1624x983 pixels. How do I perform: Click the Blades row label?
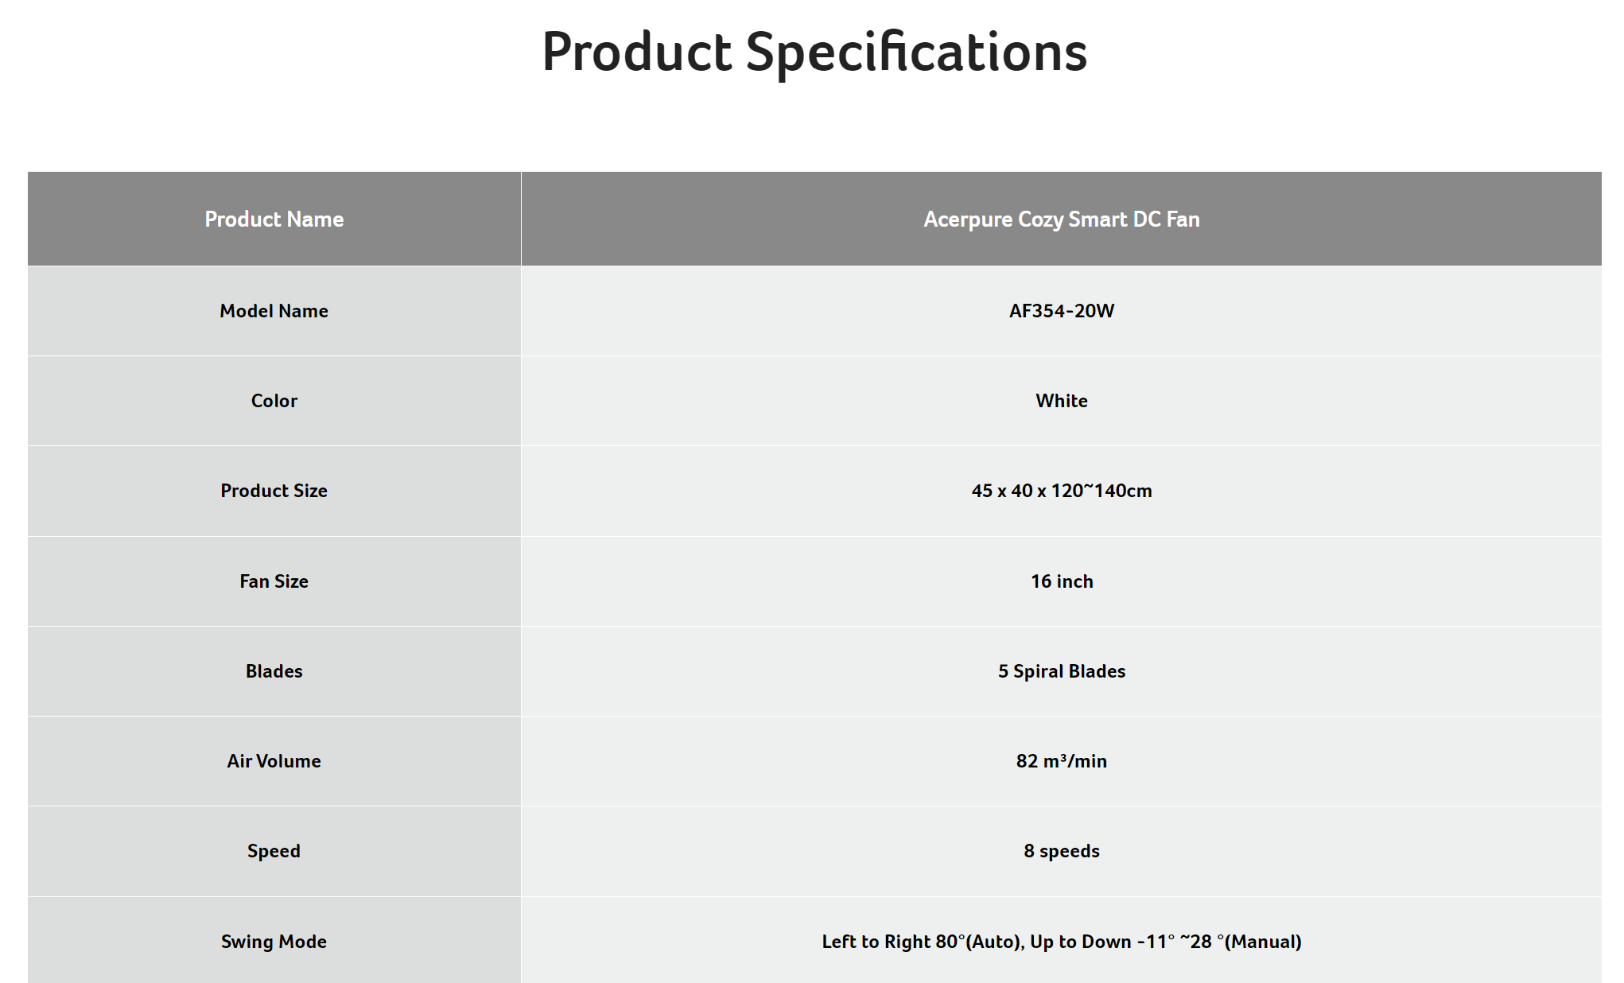274,671
